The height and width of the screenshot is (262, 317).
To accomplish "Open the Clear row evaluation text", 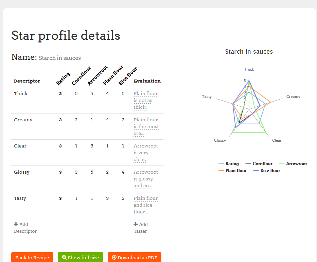I will pyautogui.click(x=145, y=153).
